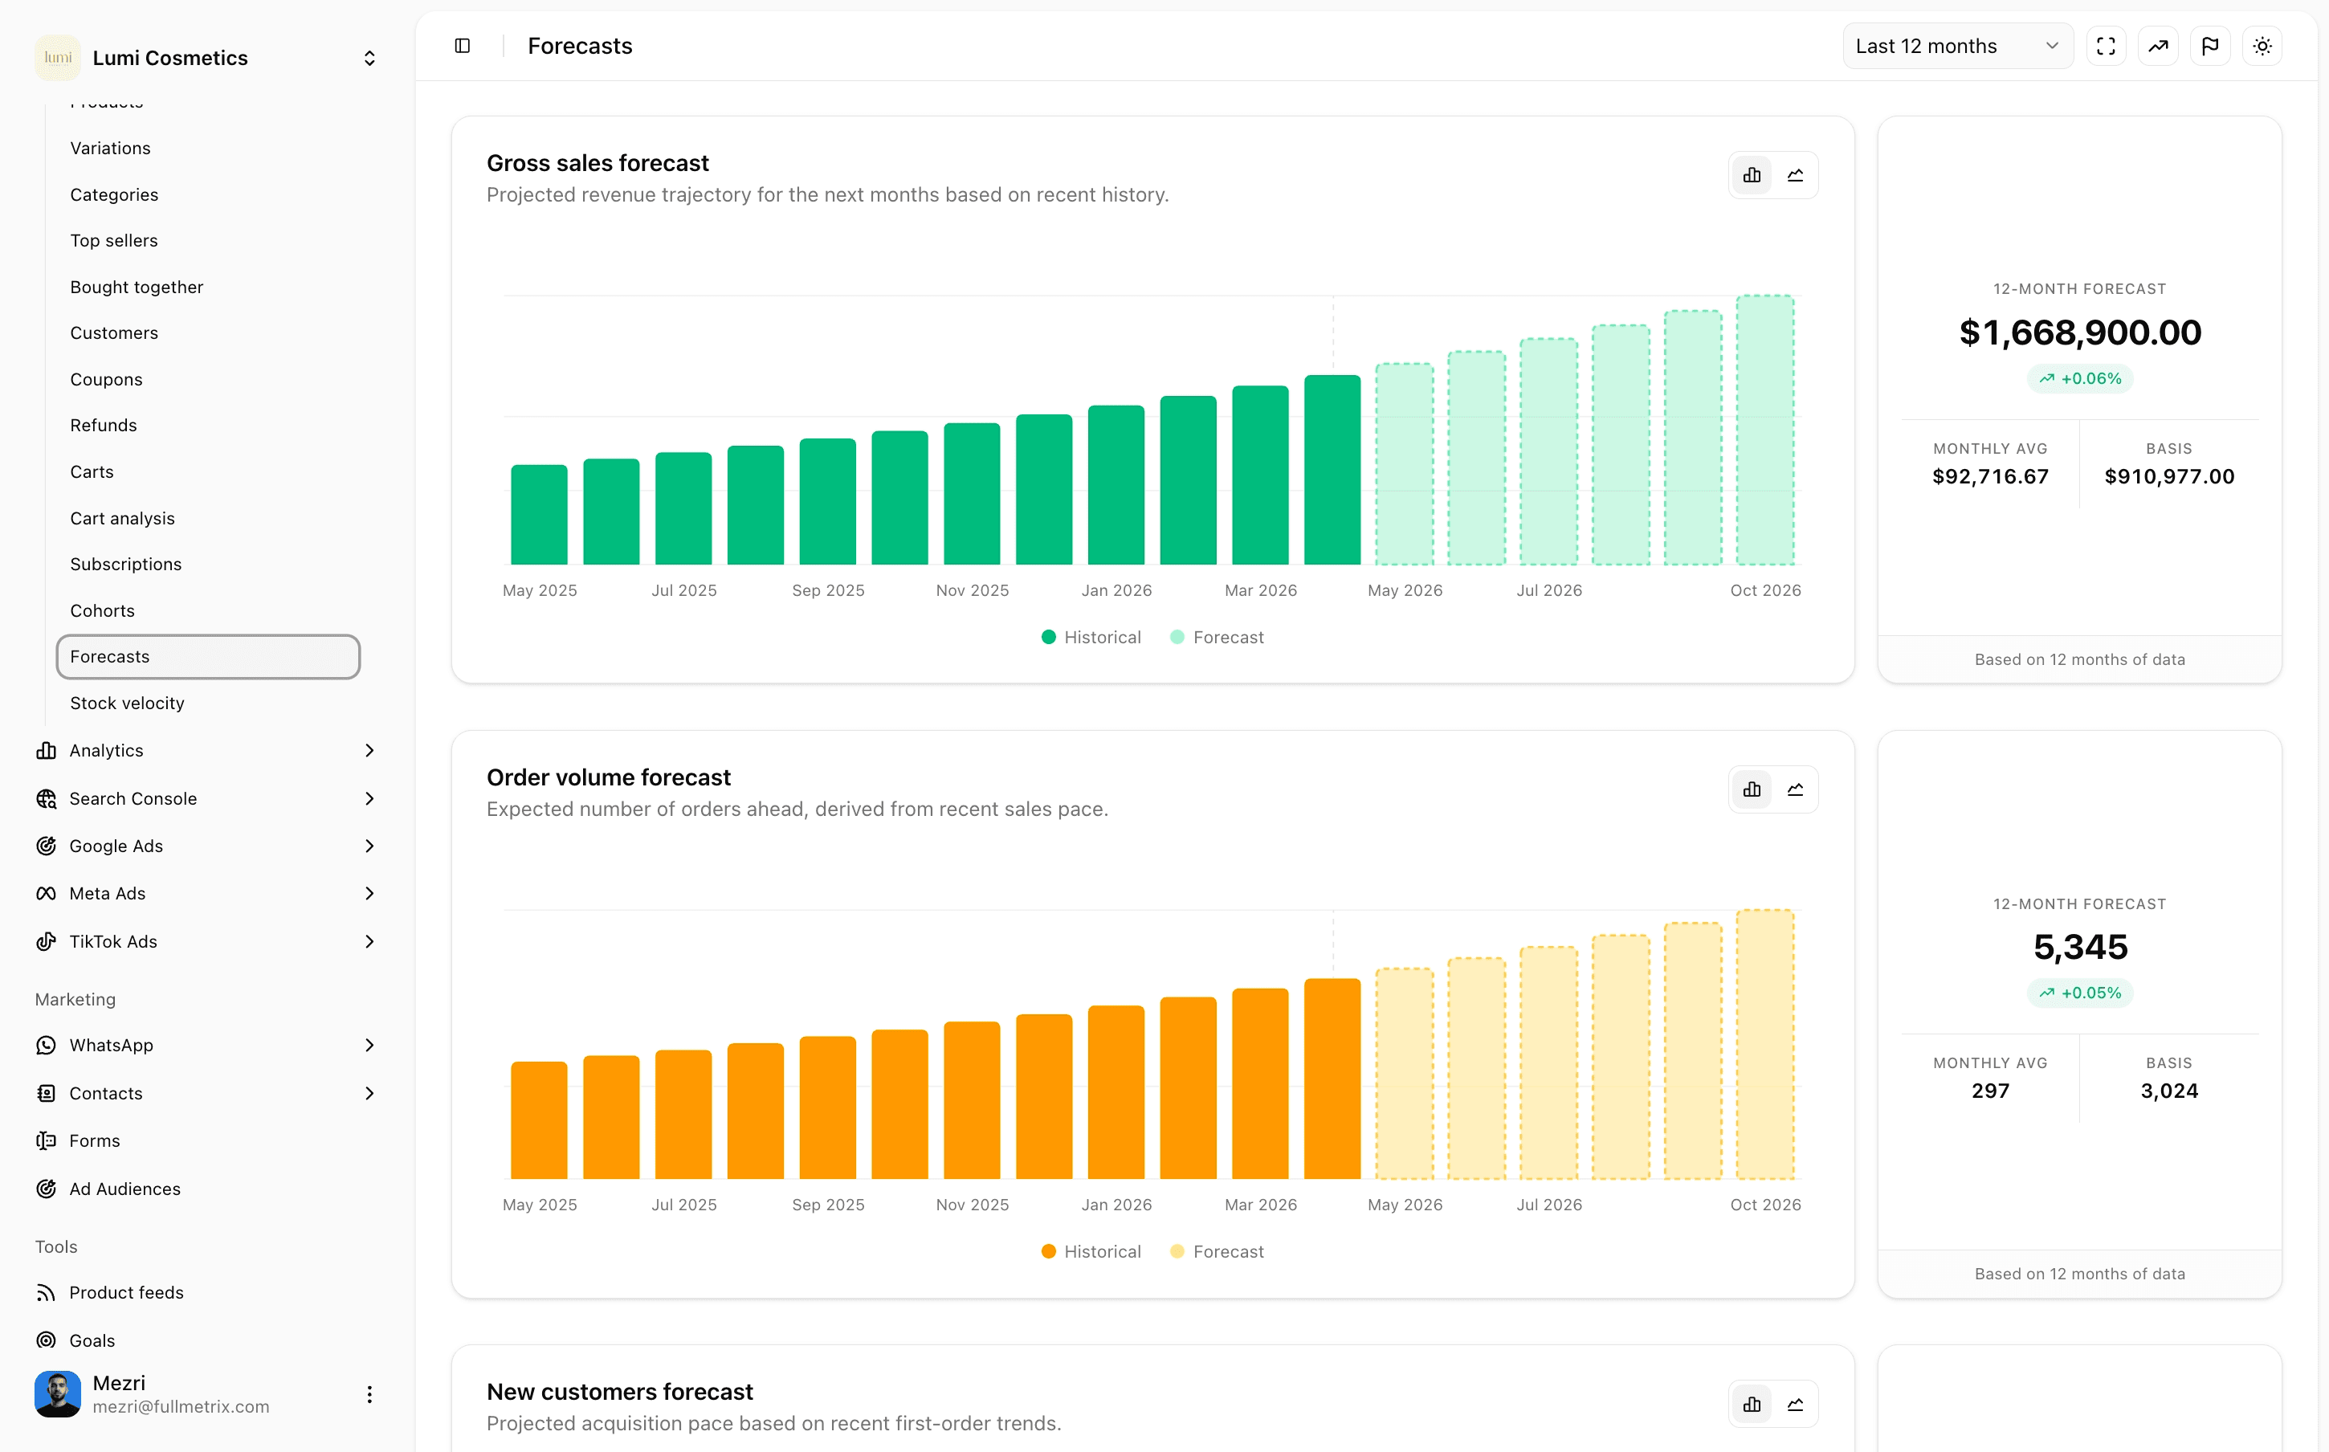Viewport: 2329px width, 1452px height.
Task: Click the WhatsApp icon
Action: tap(46, 1045)
